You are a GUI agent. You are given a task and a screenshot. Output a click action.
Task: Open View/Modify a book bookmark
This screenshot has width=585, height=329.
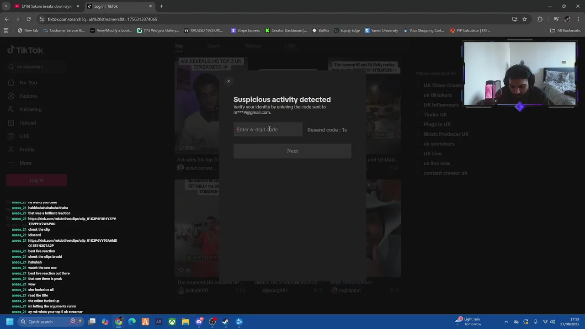click(x=111, y=31)
